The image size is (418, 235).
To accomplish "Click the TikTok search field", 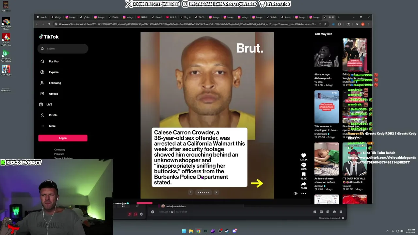I will pos(63,49).
